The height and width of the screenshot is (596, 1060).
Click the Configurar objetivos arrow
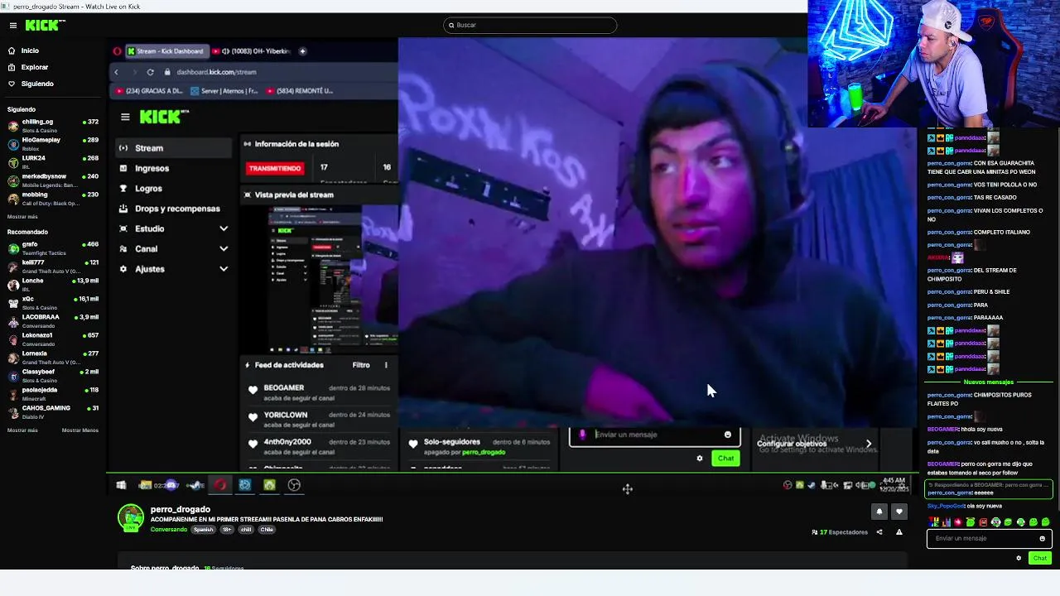(869, 444)
